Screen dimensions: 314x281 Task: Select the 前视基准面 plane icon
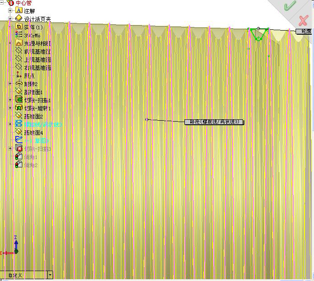pyautogui.click(x=18, y=51)
